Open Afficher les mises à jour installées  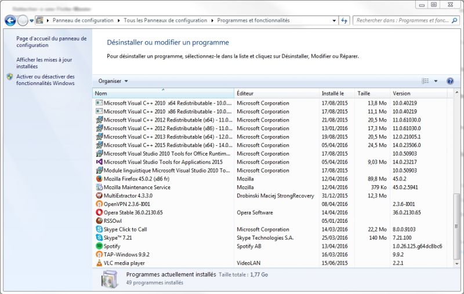pos(44,63)
